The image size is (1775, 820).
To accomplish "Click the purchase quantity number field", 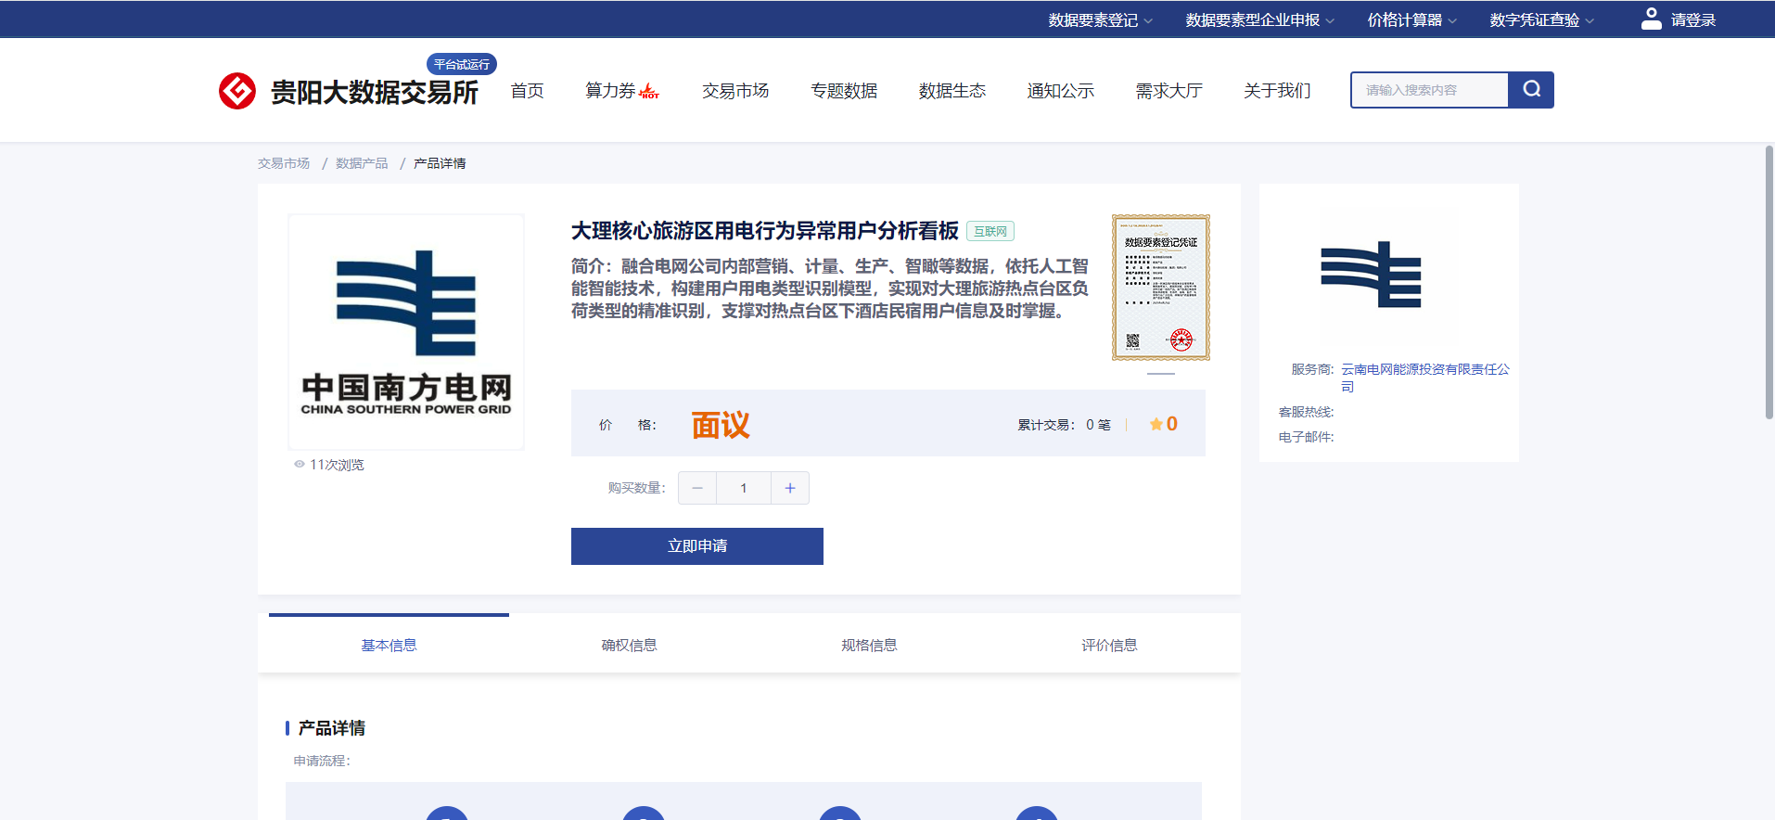I will (x=744, y=488).
